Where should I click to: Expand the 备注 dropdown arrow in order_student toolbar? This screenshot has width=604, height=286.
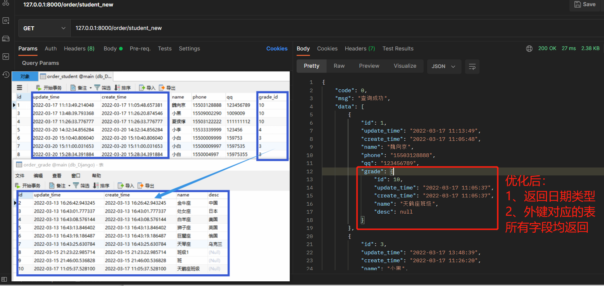pos(91,88)
